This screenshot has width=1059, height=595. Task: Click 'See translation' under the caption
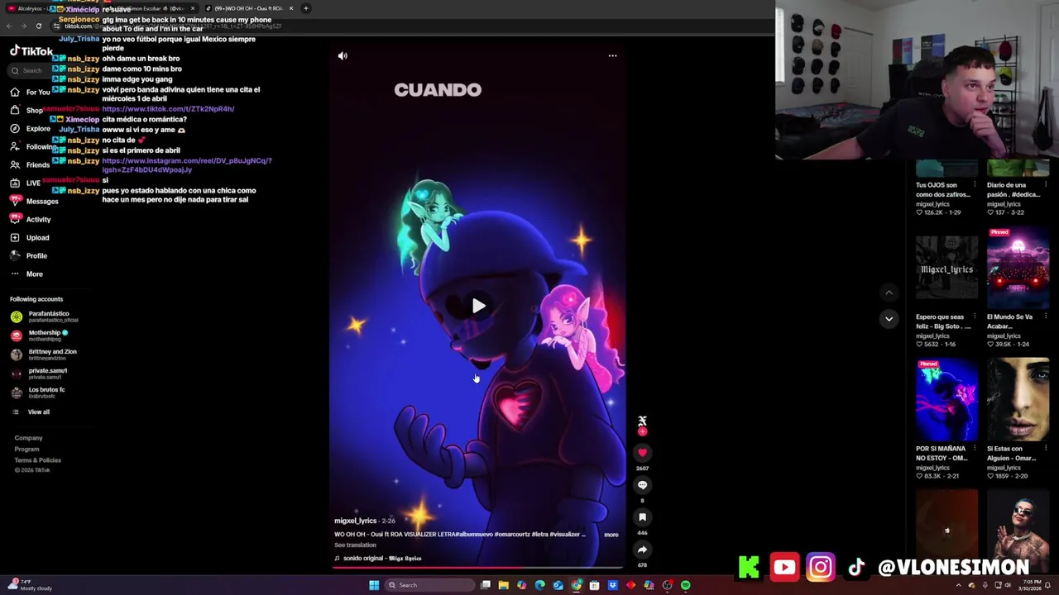[x=355, y=545]
